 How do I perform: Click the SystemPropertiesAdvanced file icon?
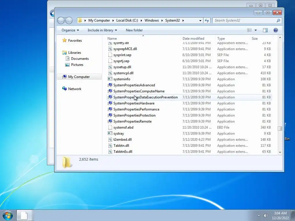click(x=110, y=85)
